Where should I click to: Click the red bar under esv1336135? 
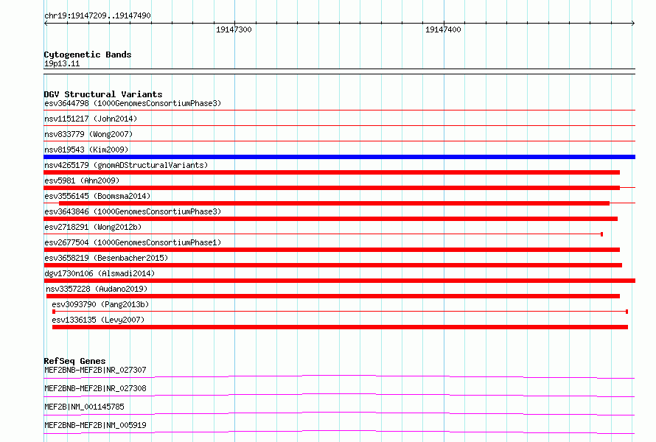(x=340, y=327)
